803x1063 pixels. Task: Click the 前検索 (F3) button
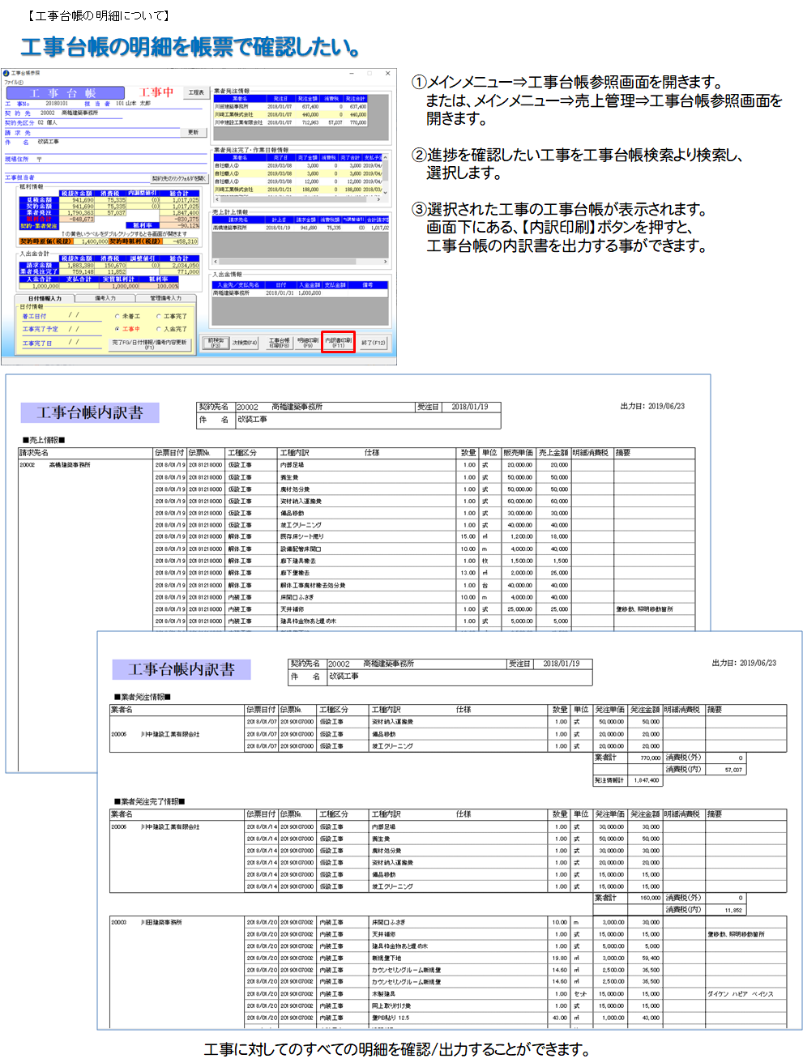click(x=216, y=343)
